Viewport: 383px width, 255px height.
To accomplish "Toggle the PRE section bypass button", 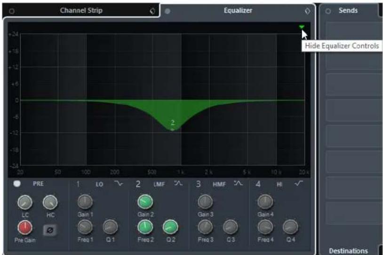I will coord(17,184).
